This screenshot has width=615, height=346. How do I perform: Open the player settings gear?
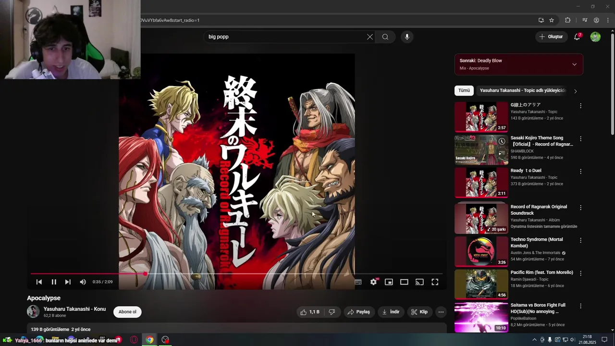pyautogui.click(x=373, y=282)
